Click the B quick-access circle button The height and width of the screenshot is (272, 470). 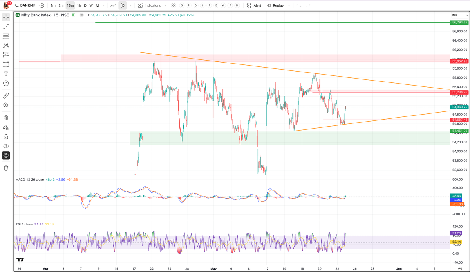click(x=216, y=5)
